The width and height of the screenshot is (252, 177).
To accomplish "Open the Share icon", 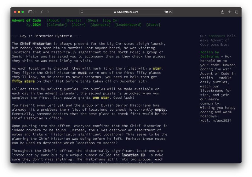I will [222, 12].
